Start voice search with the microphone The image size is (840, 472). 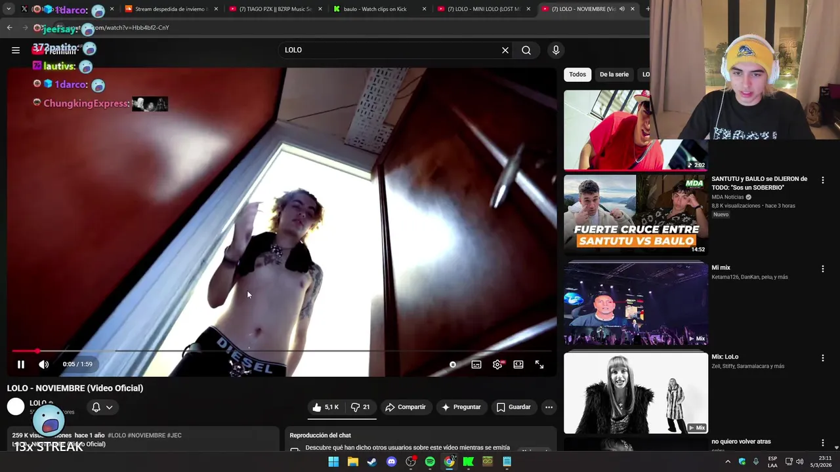tap(556, 50)
